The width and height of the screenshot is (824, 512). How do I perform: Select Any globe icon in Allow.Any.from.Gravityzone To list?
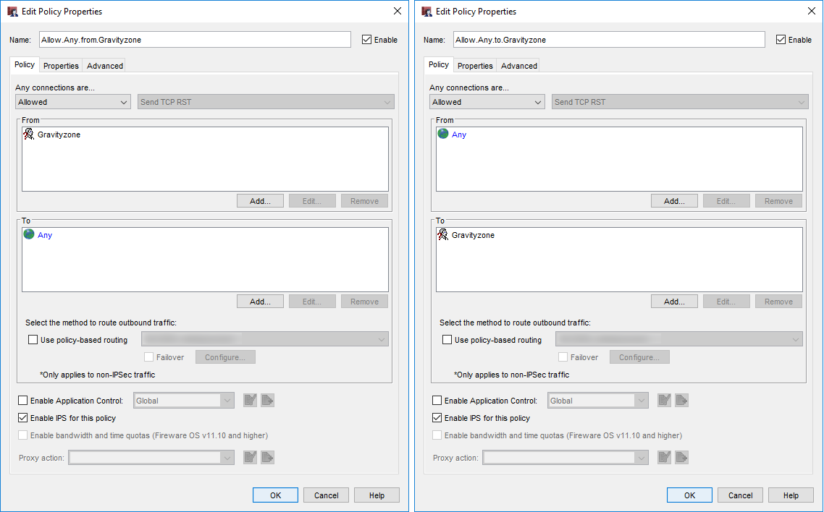pyautogui.click(x=29, y=234)
